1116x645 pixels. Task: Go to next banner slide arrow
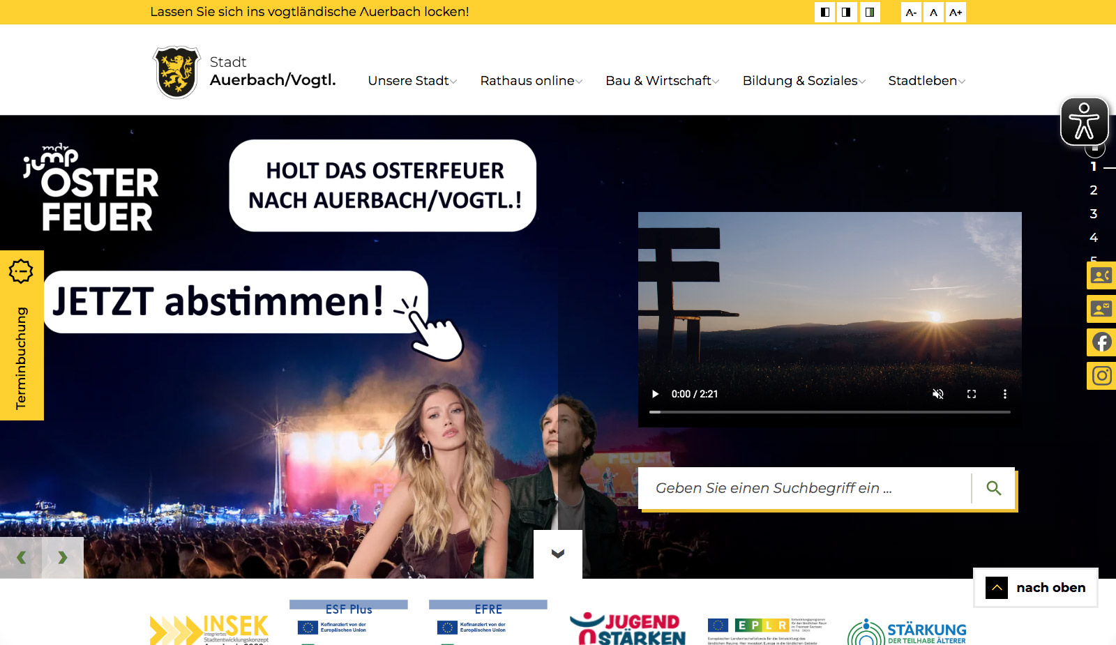click(63, 557)
